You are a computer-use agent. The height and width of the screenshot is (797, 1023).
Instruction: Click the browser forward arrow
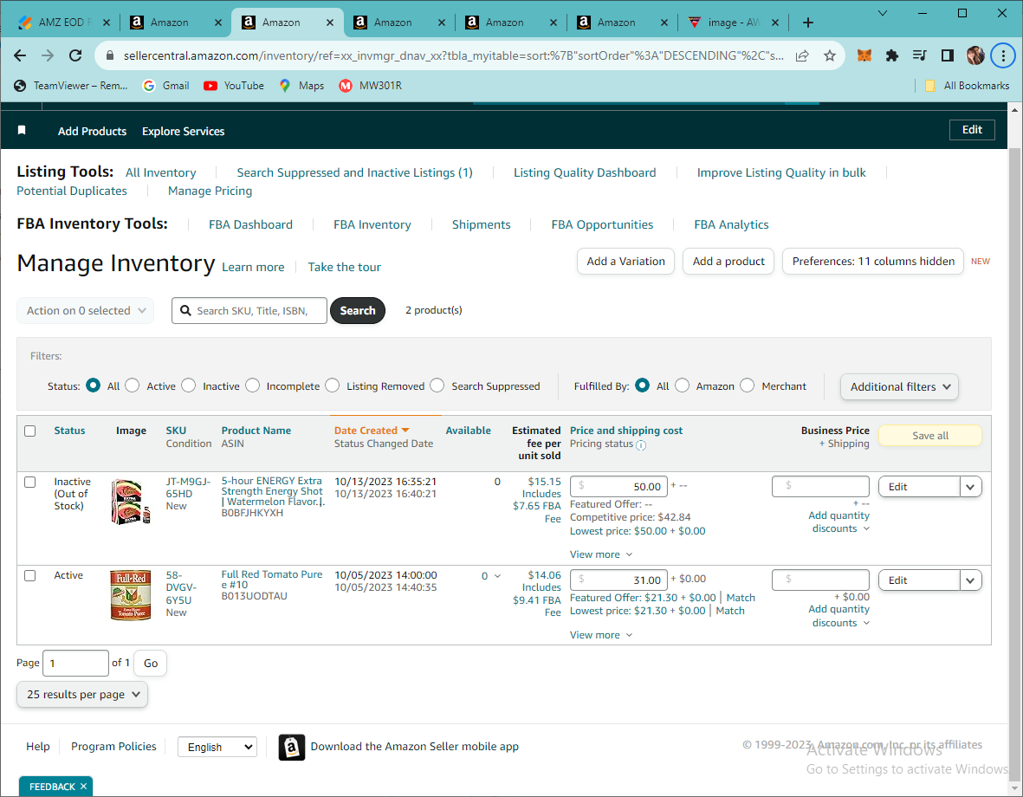(x=48, y=55)
